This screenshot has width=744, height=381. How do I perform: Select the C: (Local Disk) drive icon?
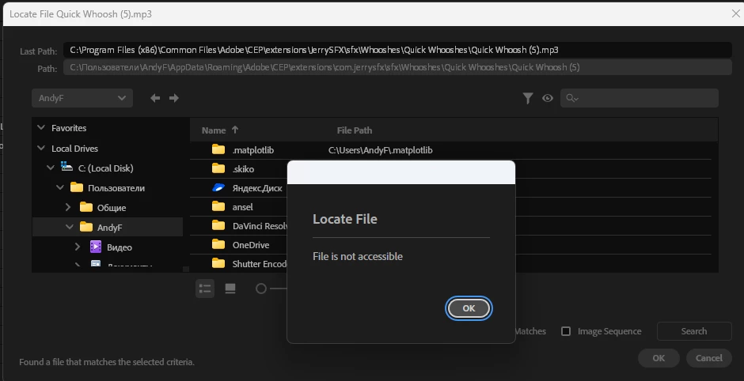coord(67,167)
